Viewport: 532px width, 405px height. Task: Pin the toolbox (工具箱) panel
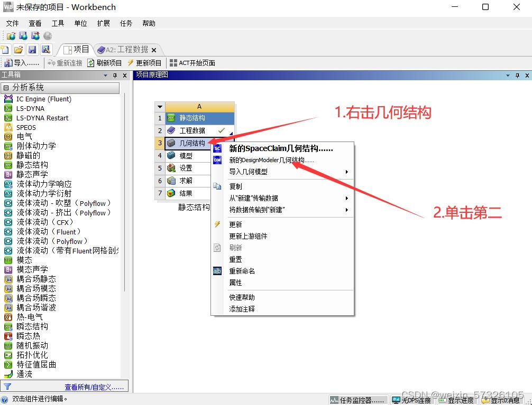(115, 76)
